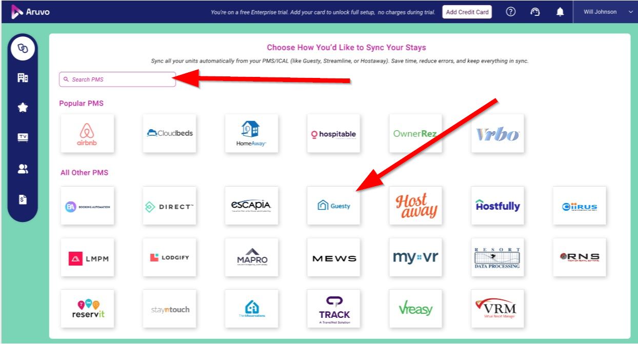Screen dimensions: 638x344
Task: Select the VRM Virtual Resort Manager card
Action: click(497, 309)
